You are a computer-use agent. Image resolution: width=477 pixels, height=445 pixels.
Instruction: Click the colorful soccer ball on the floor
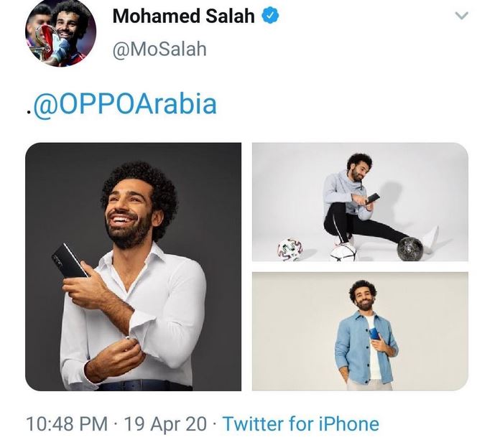coord(290,250)
